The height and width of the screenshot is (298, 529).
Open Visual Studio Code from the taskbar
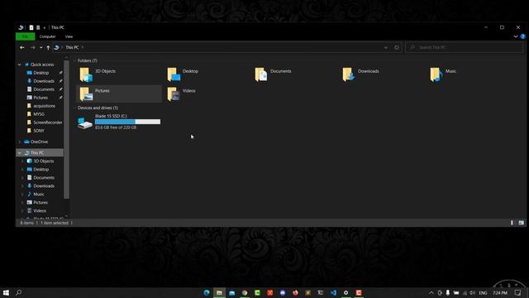333,292
